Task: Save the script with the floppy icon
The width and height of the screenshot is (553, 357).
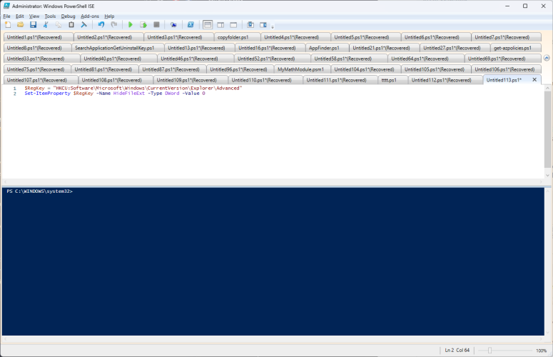Action: (x=33, y=25)
